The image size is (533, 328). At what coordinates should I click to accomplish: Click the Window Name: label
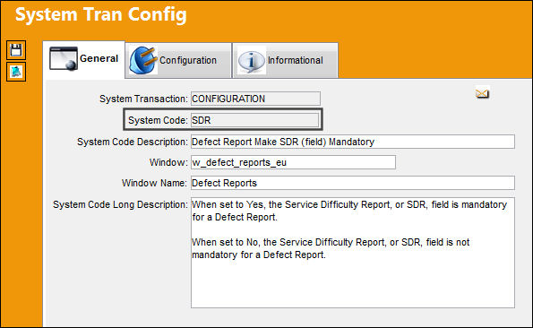(154, 183)
